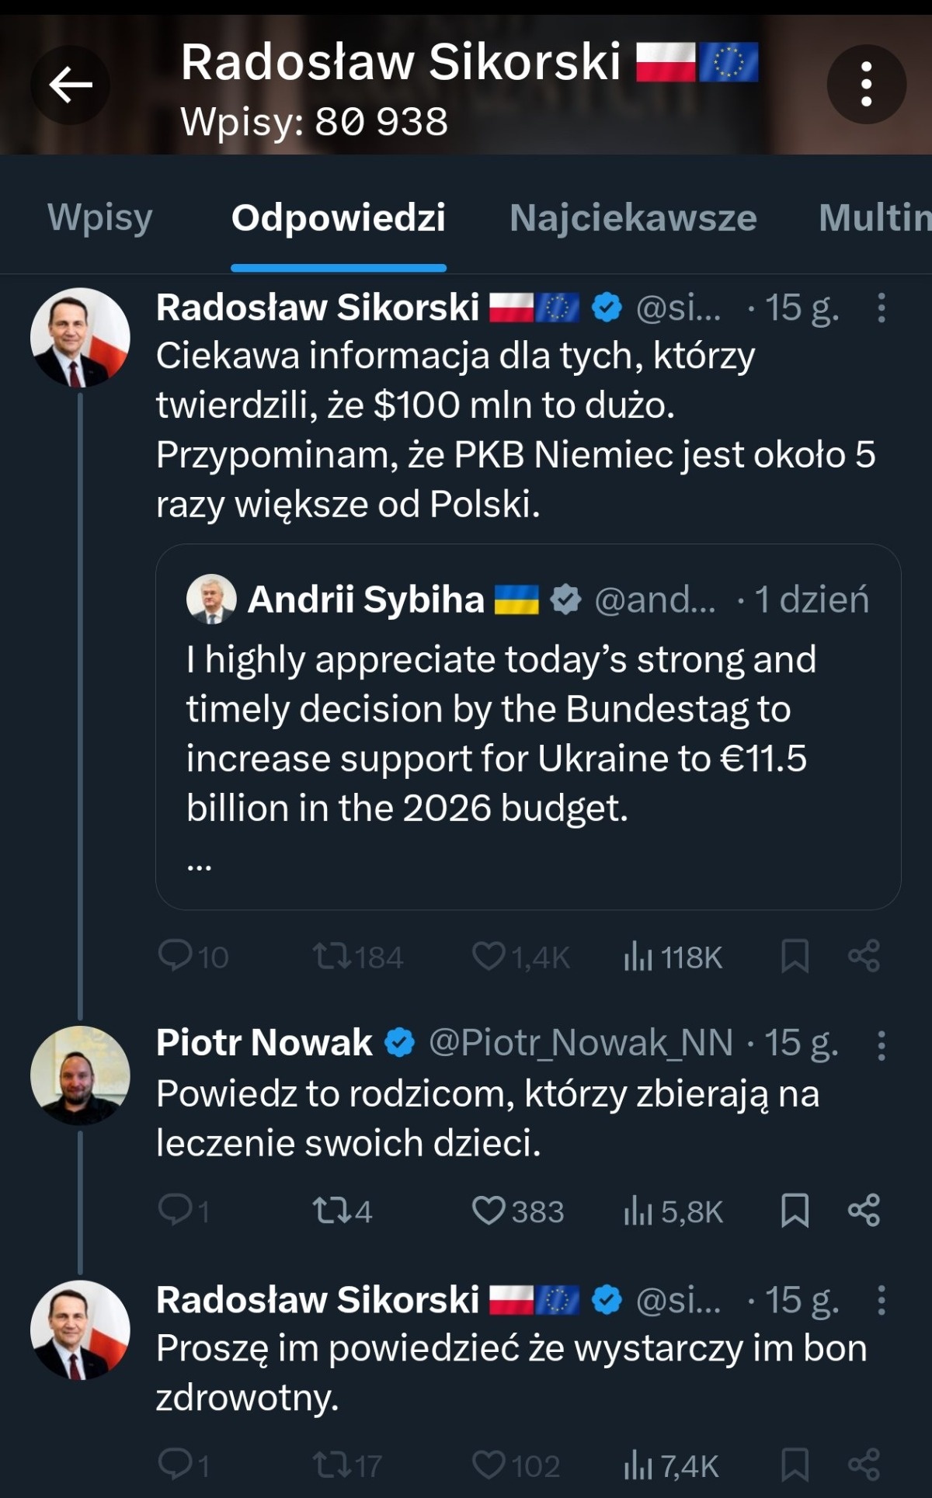Open the Najciekawsze tab
The width and height of the screenshot is (932, 1498).
633,217
